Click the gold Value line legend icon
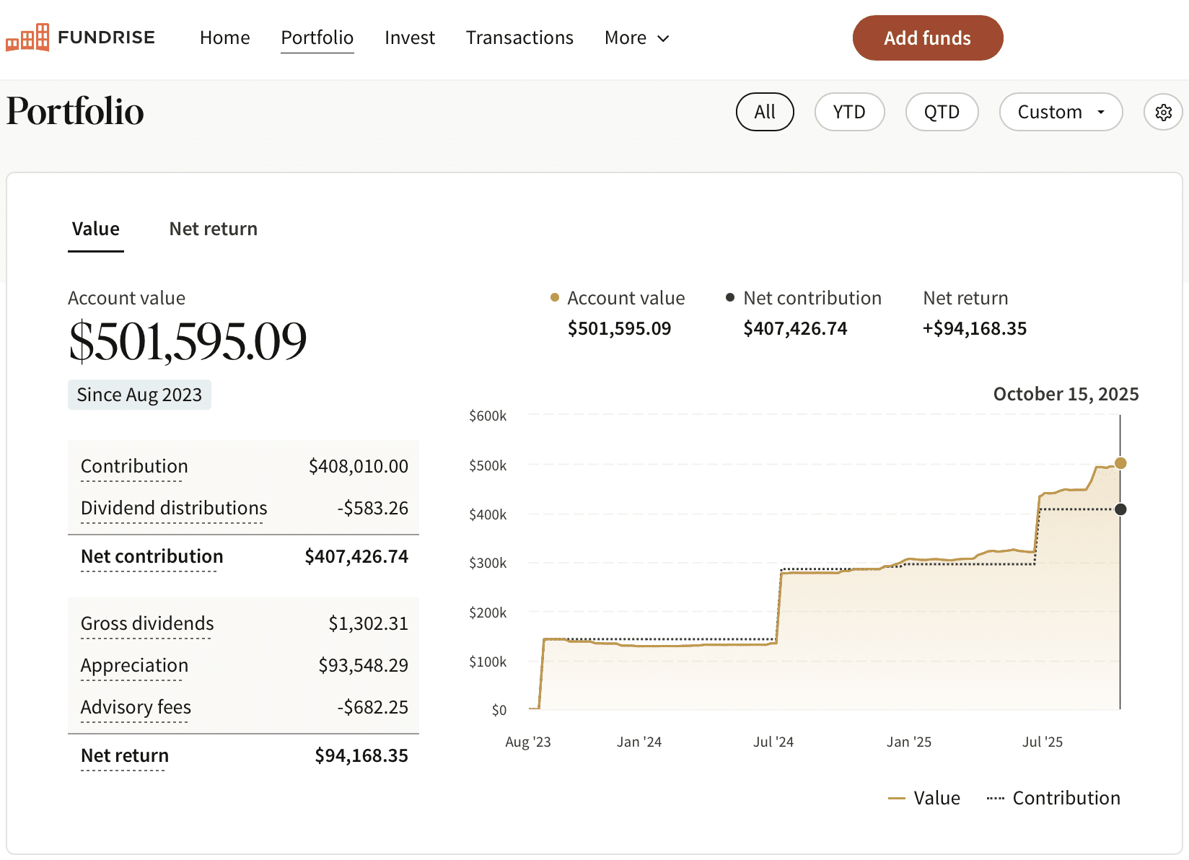 coord(897,798)
